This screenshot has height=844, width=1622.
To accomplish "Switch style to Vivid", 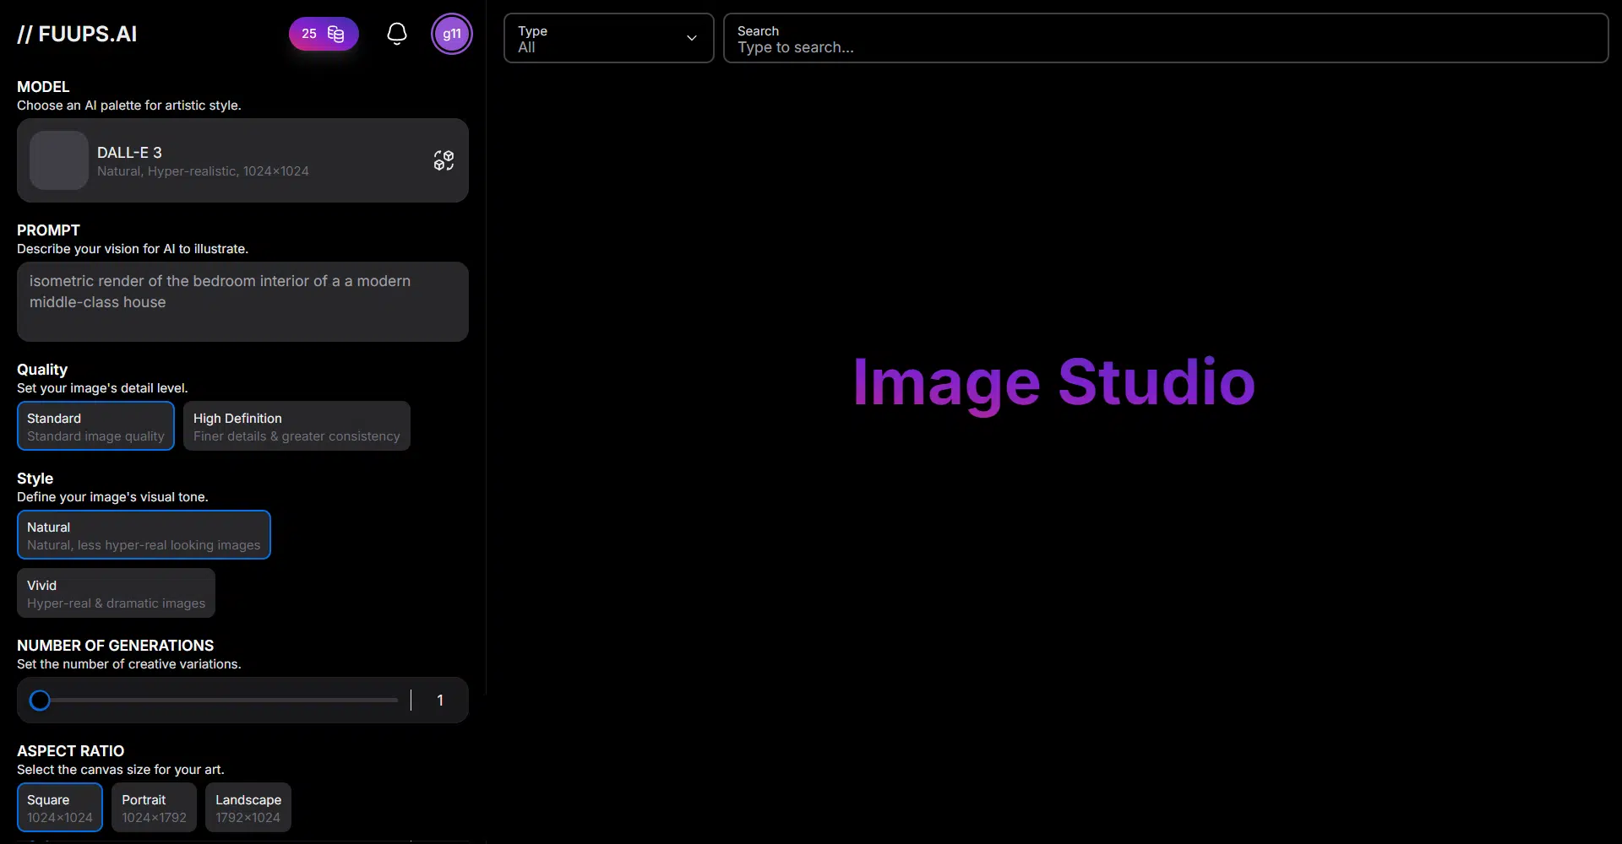I will (116, 593).
